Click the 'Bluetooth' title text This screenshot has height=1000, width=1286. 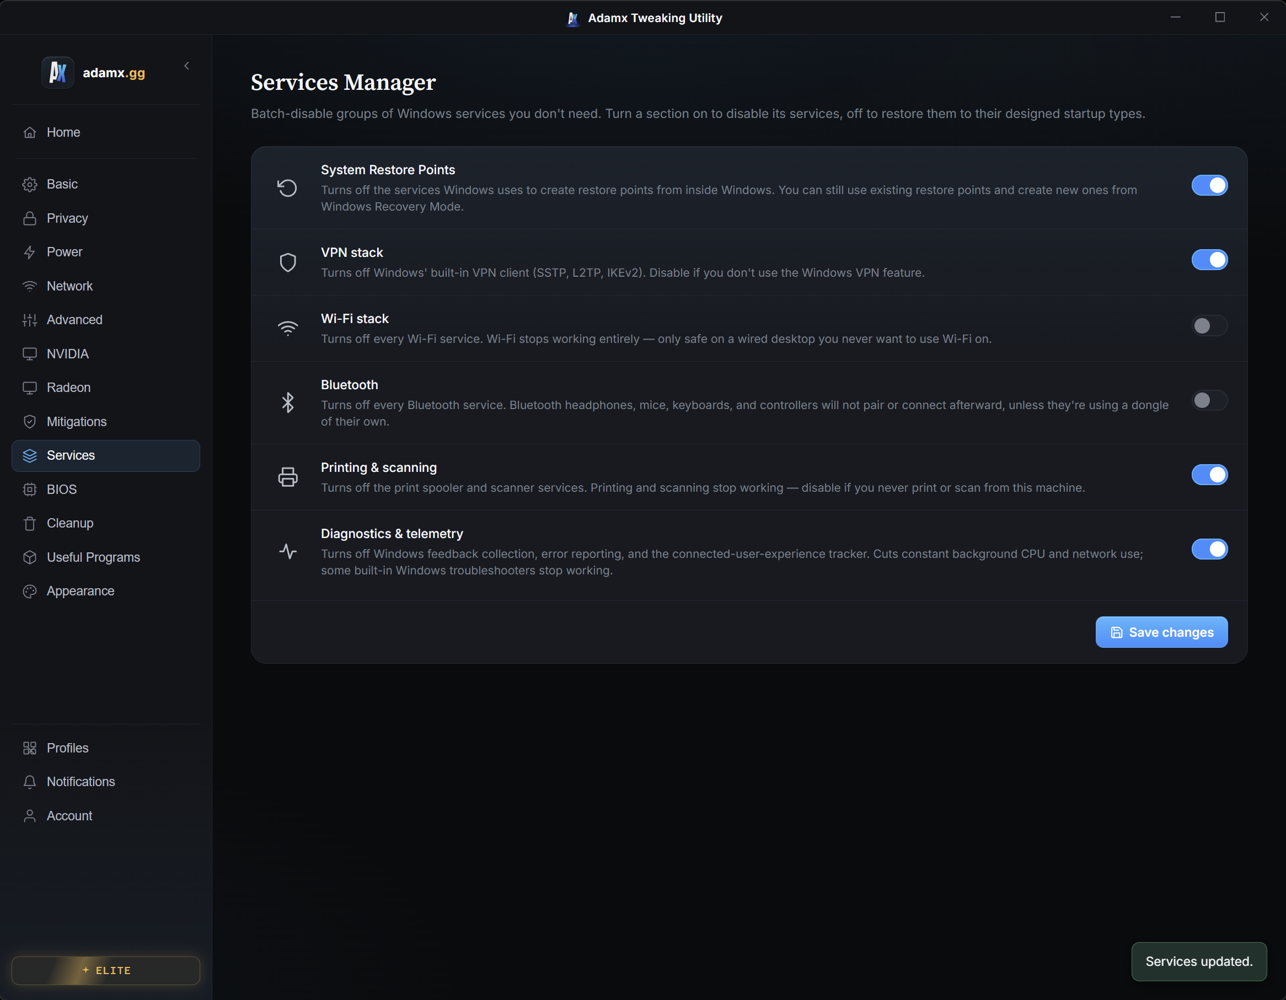pos(350,385)
